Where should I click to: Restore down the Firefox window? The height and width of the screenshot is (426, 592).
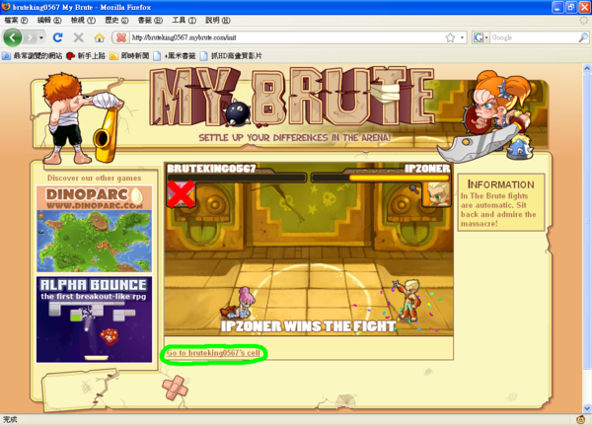coord(571,7)
